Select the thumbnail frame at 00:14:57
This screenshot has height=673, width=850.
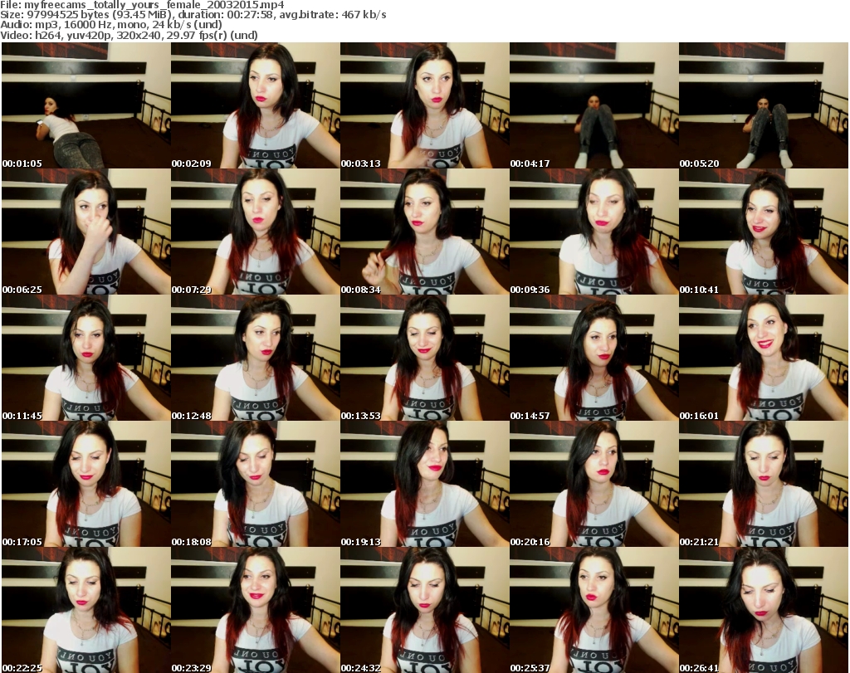(594, 358)
